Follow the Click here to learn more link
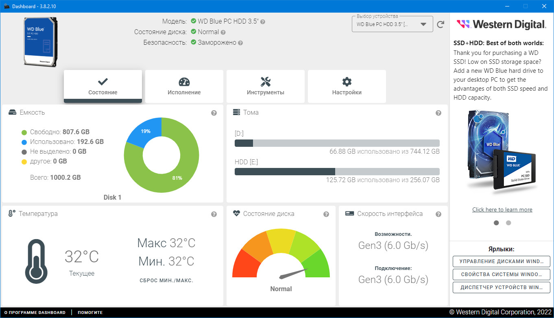 click(502, 209)
